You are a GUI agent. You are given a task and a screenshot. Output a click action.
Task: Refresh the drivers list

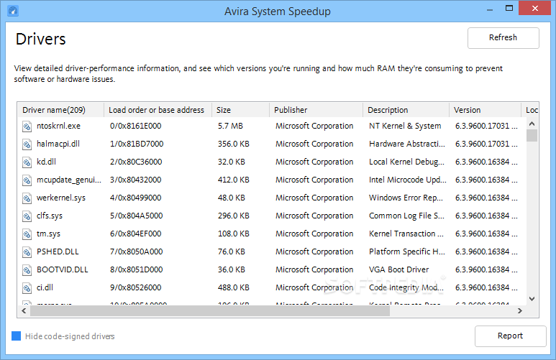[x=503, y=38]
